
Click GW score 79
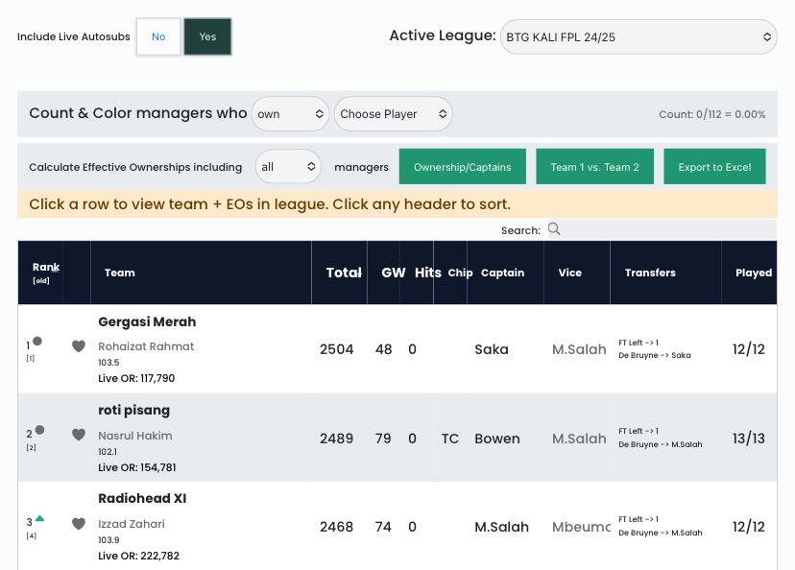[x=383, y=439]
